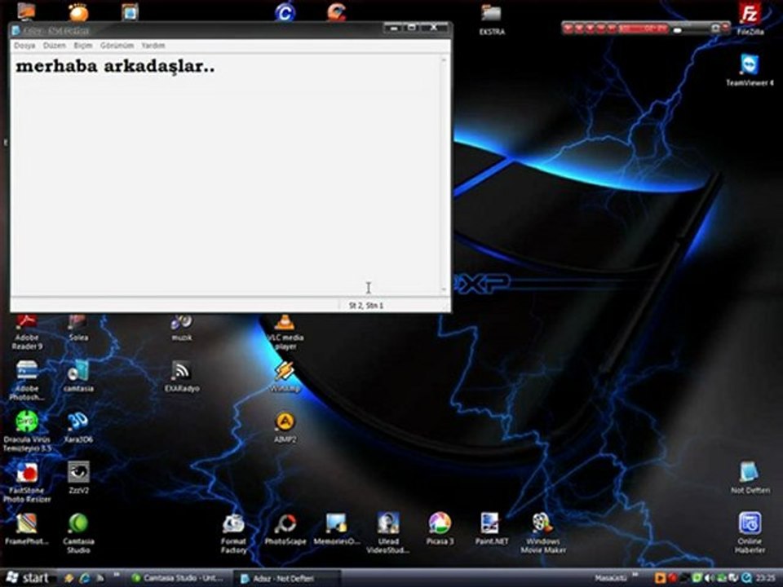
Task: Open the Dosya menu in Notepad
Action: pyautogui.click(x=24, y=46)
